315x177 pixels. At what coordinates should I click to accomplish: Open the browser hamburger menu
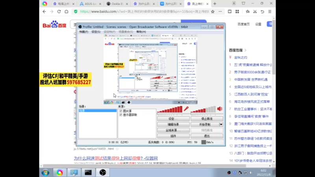pyautogui.click(x=270, y=12)
